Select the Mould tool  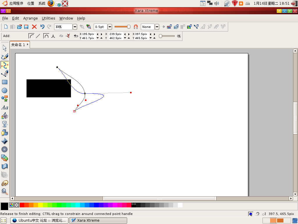pyautogui.click(x=5, y=166)
